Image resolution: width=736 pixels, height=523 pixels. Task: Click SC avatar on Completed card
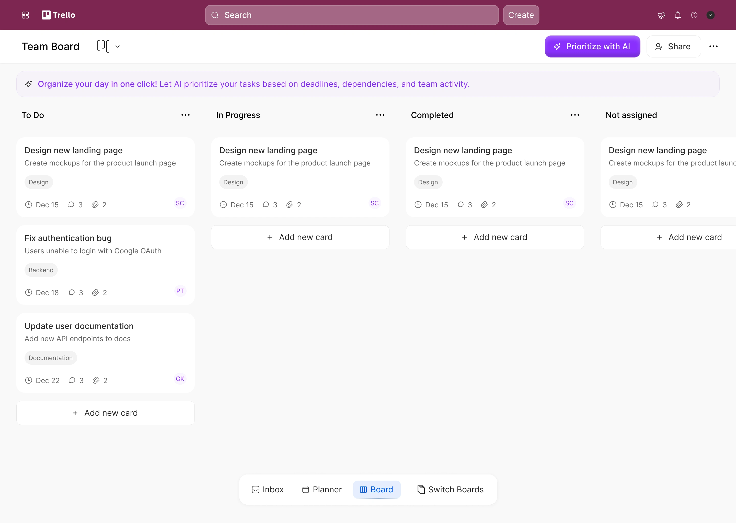coord(569,203)
